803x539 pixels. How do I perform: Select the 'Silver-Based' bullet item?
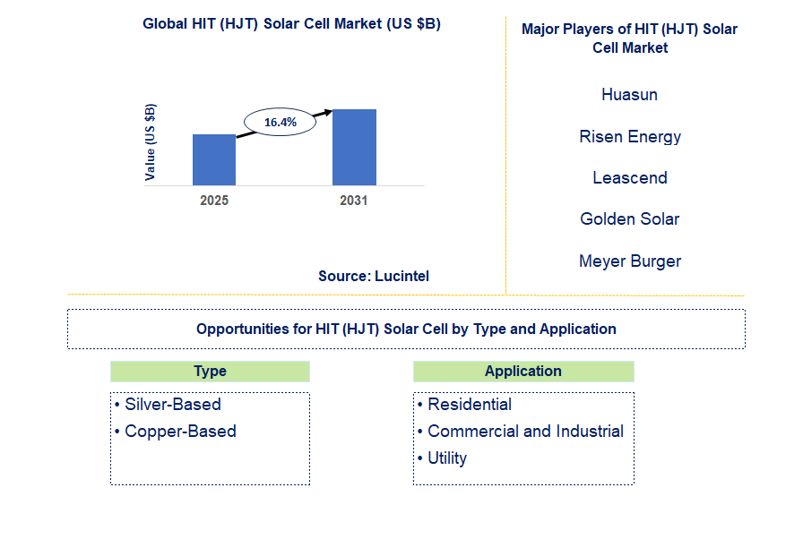pos(168,405)
